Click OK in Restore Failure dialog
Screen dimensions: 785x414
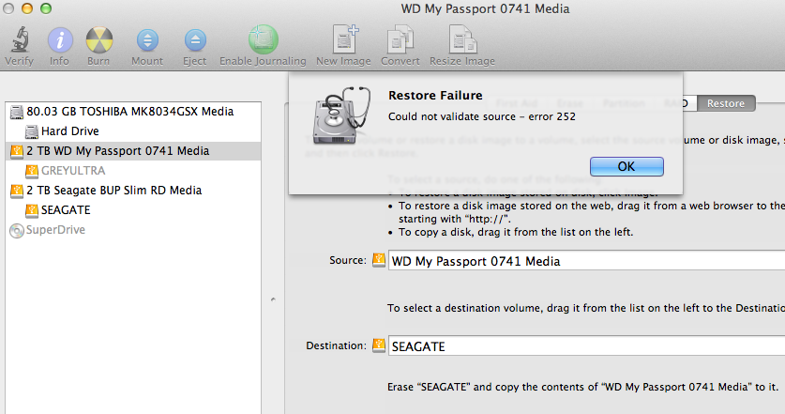[626, 166]
